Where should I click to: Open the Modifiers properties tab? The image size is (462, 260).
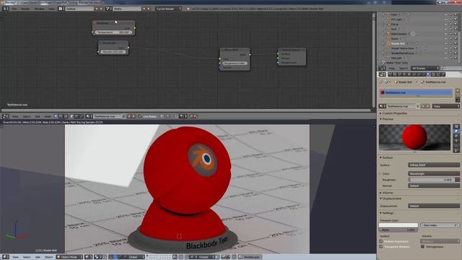(419, 74)
